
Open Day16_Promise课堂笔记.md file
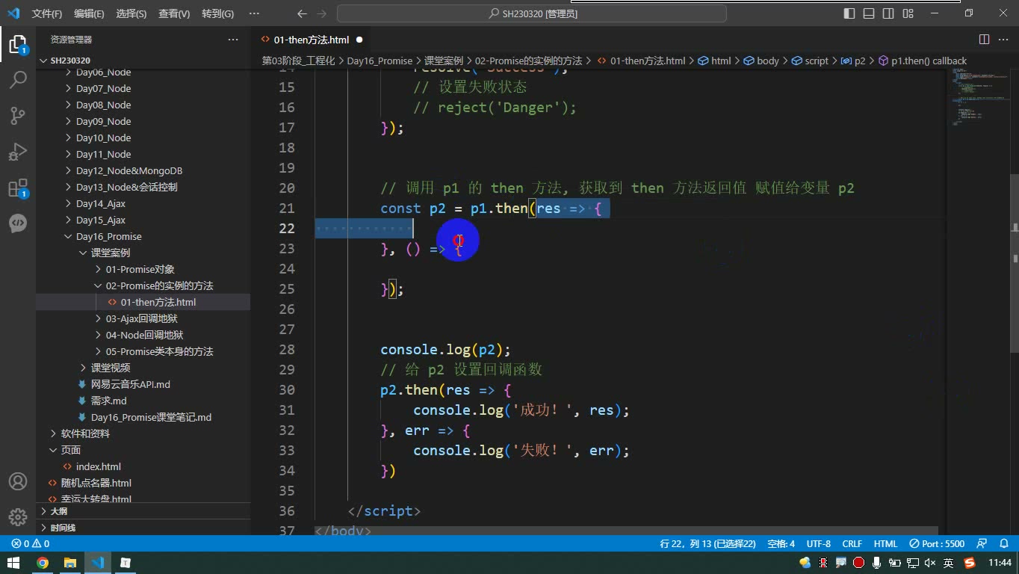click(151, 417)
